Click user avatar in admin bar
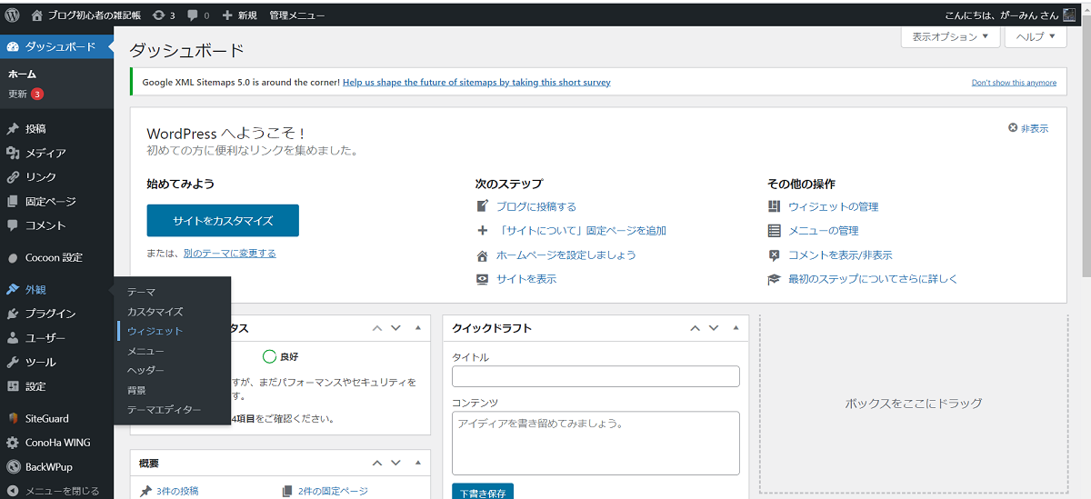 pyautogui.click(x=1069, y=15)
